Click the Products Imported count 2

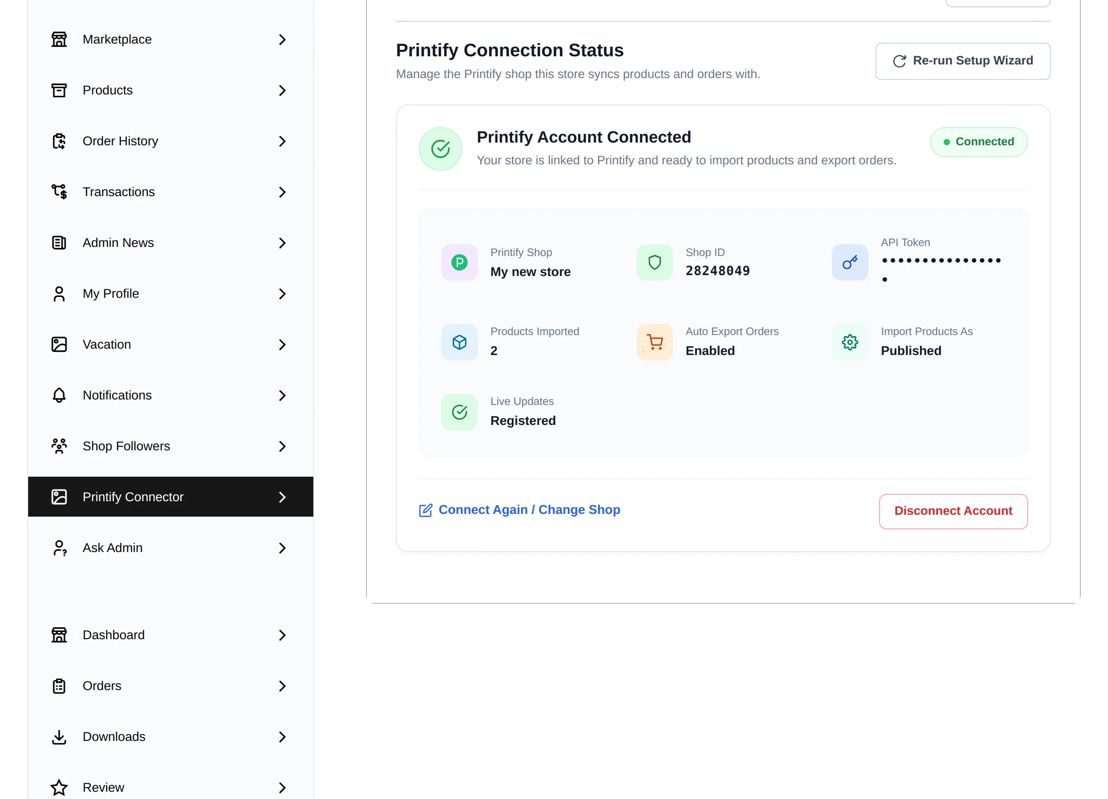click(x=494, y=350)
